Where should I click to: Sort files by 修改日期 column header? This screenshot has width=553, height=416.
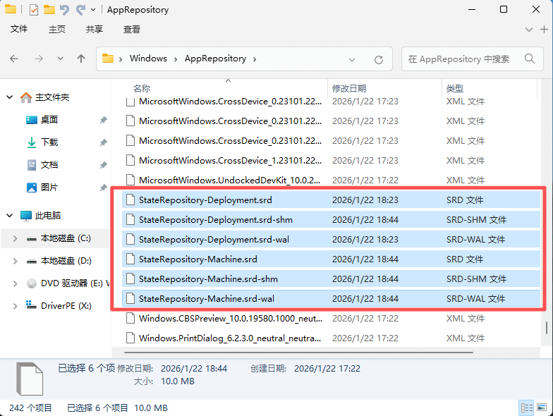[349, 88]
